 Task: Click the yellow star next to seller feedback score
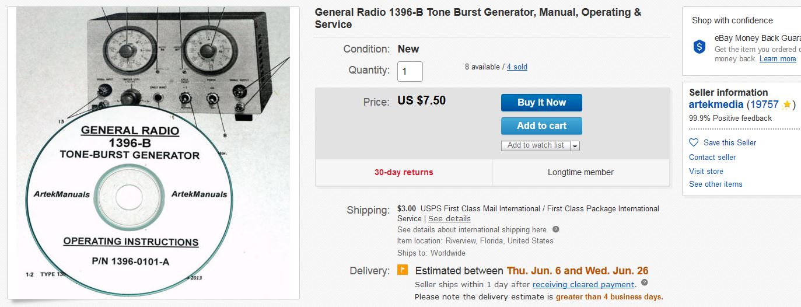point(786,105)
